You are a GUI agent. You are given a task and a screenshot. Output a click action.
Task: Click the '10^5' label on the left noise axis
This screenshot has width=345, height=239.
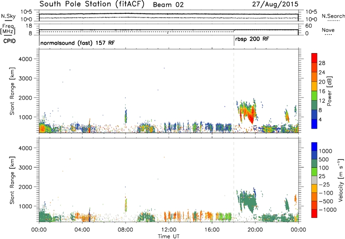coord(26,12)
